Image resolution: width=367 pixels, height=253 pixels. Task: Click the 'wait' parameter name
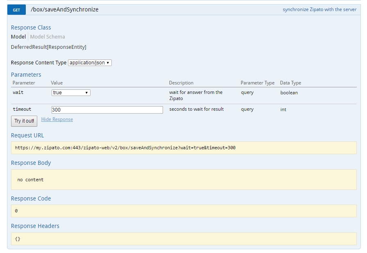click(x=18, y=93)
